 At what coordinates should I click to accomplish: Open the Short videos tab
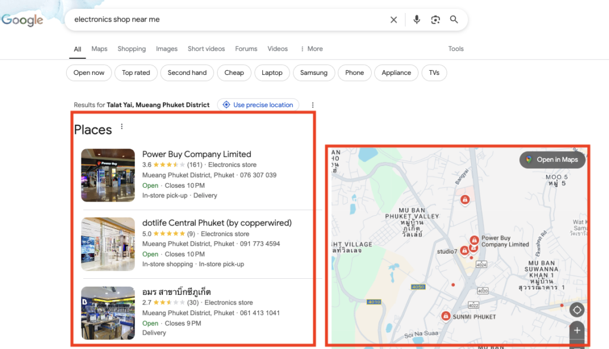[x=206, y=49]
